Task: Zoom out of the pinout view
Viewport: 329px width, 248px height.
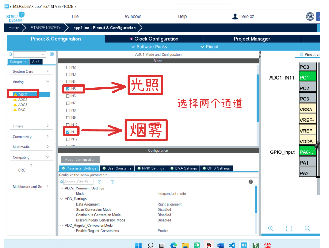Action: point(307,228)
